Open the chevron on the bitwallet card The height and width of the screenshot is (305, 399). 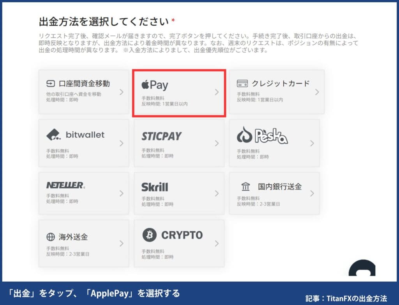[x=122, y=143]
